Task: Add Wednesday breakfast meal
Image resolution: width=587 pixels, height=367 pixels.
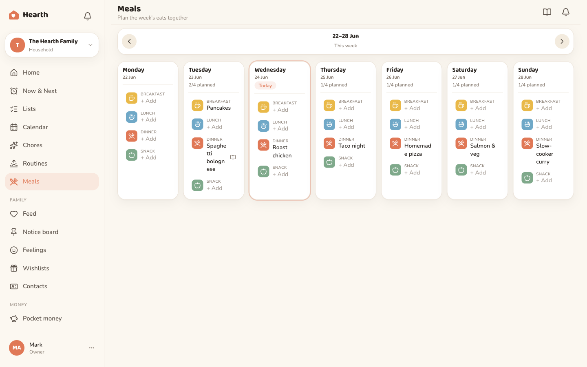Action: pos(280,110)
